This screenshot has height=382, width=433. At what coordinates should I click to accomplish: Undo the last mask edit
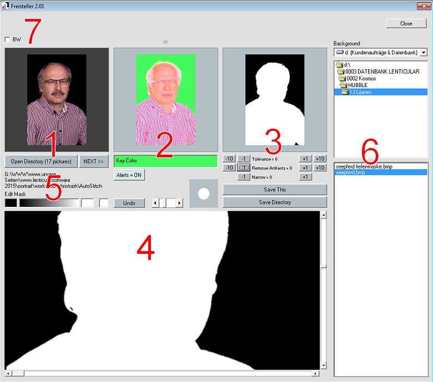[129, 203]
